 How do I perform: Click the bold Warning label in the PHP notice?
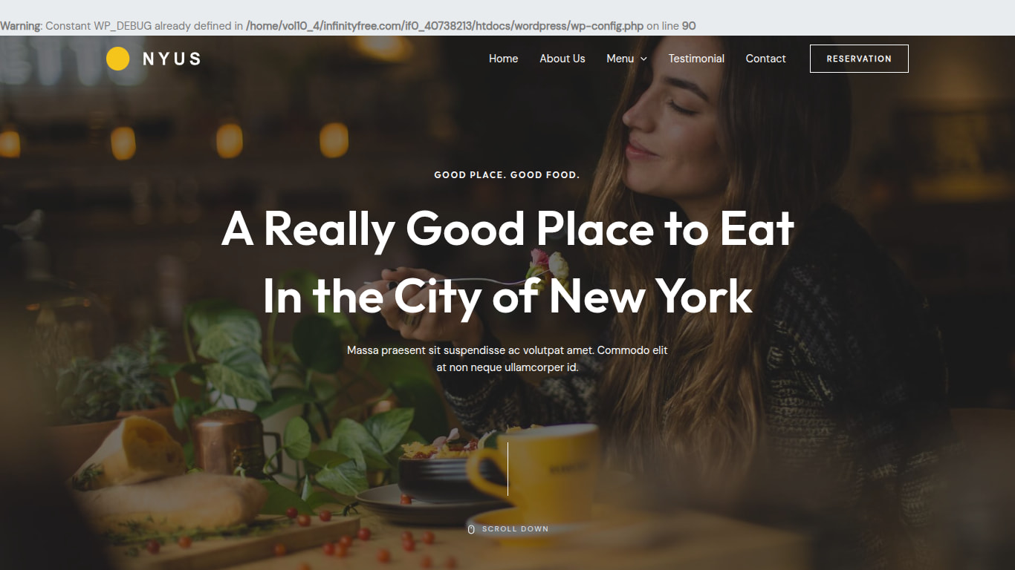tap(21, 26)
